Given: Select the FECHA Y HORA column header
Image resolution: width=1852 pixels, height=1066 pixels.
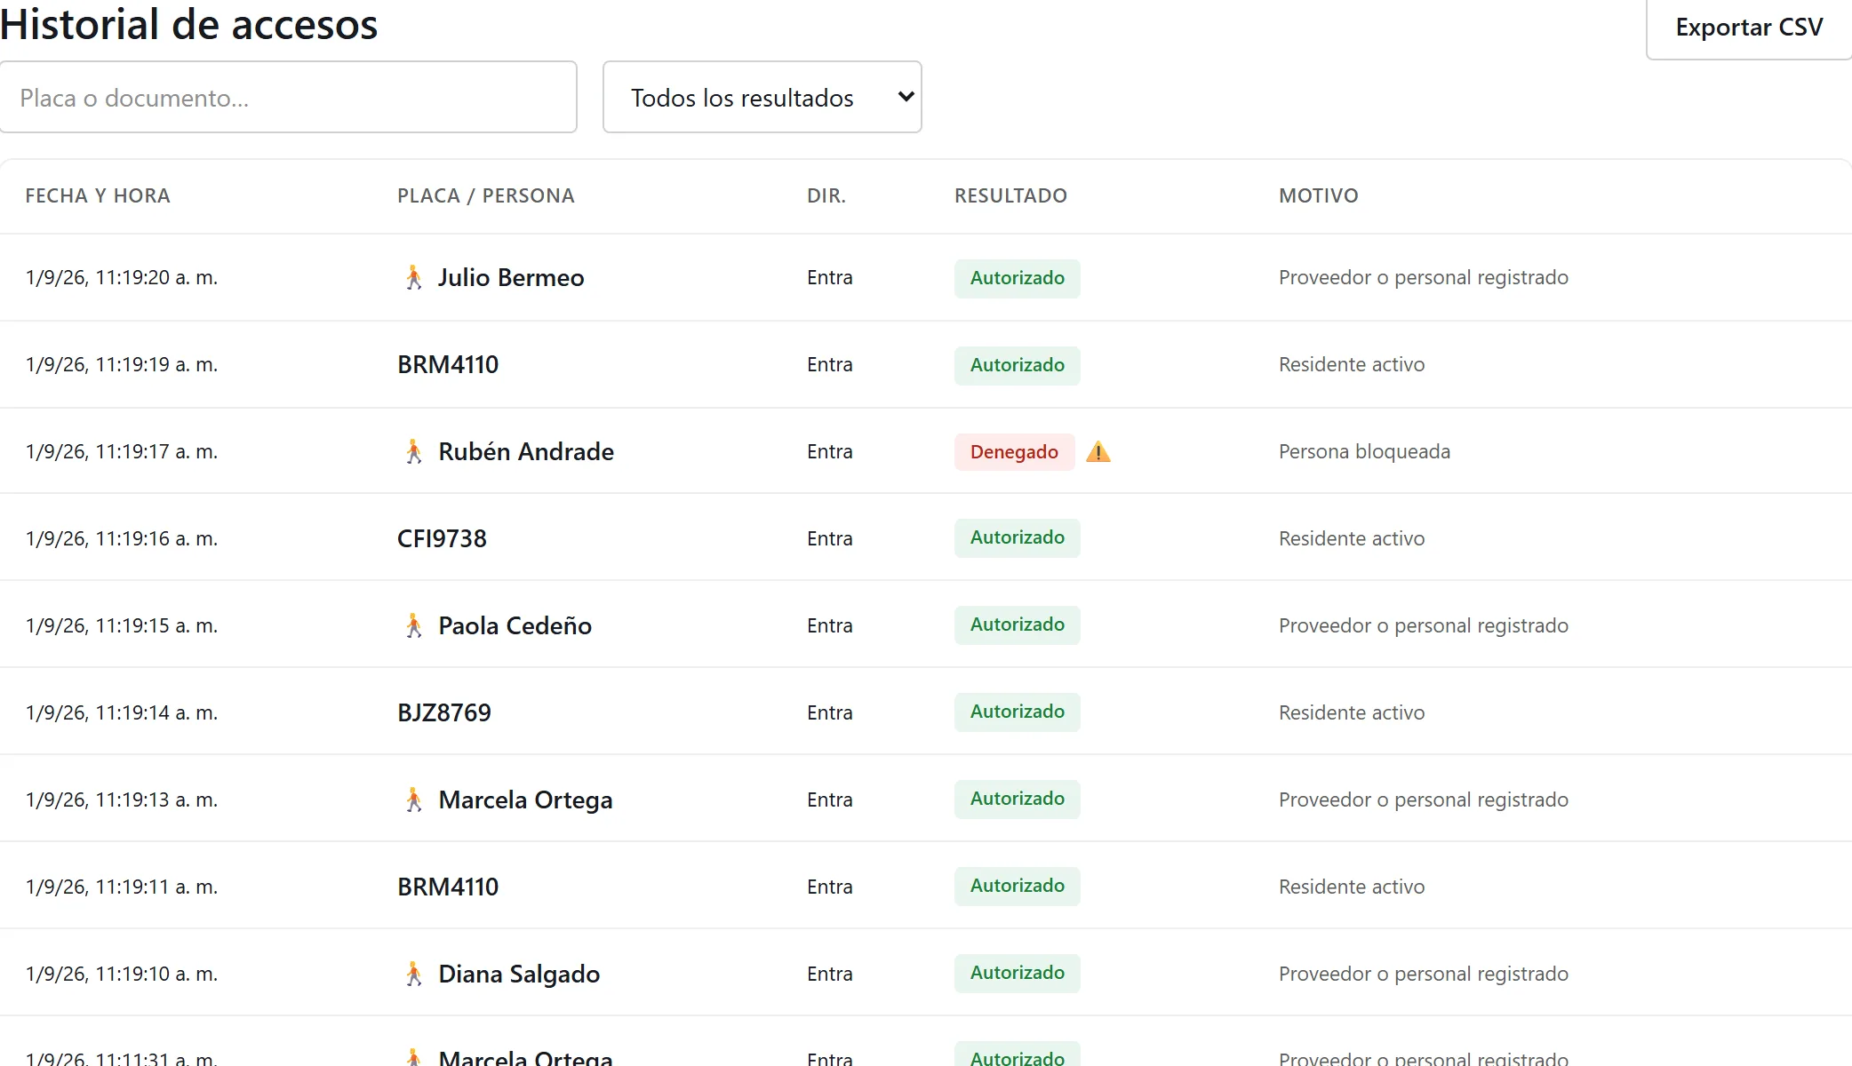Looking at the screenshot, I should (x=98, y=195).
